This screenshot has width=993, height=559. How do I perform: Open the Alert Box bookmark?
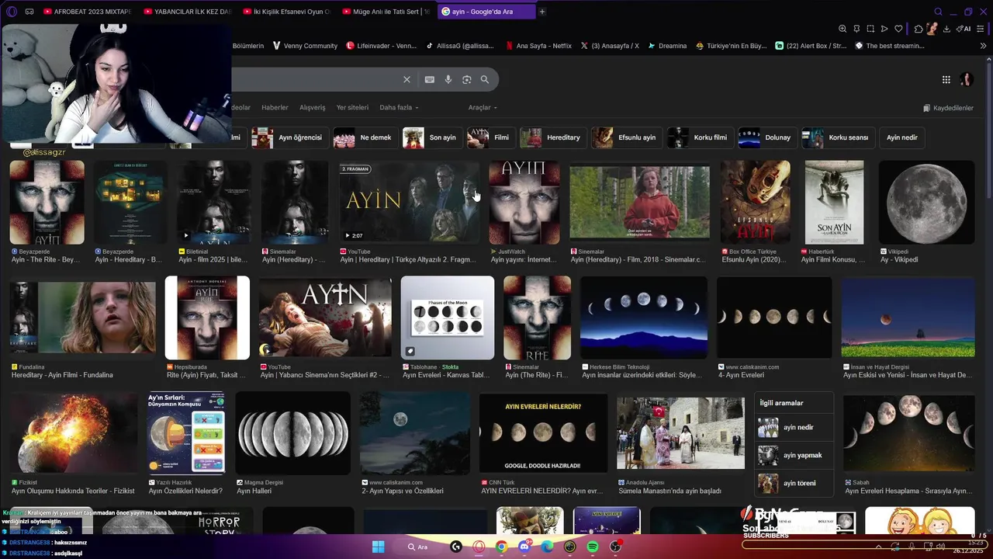pos(810,46)
